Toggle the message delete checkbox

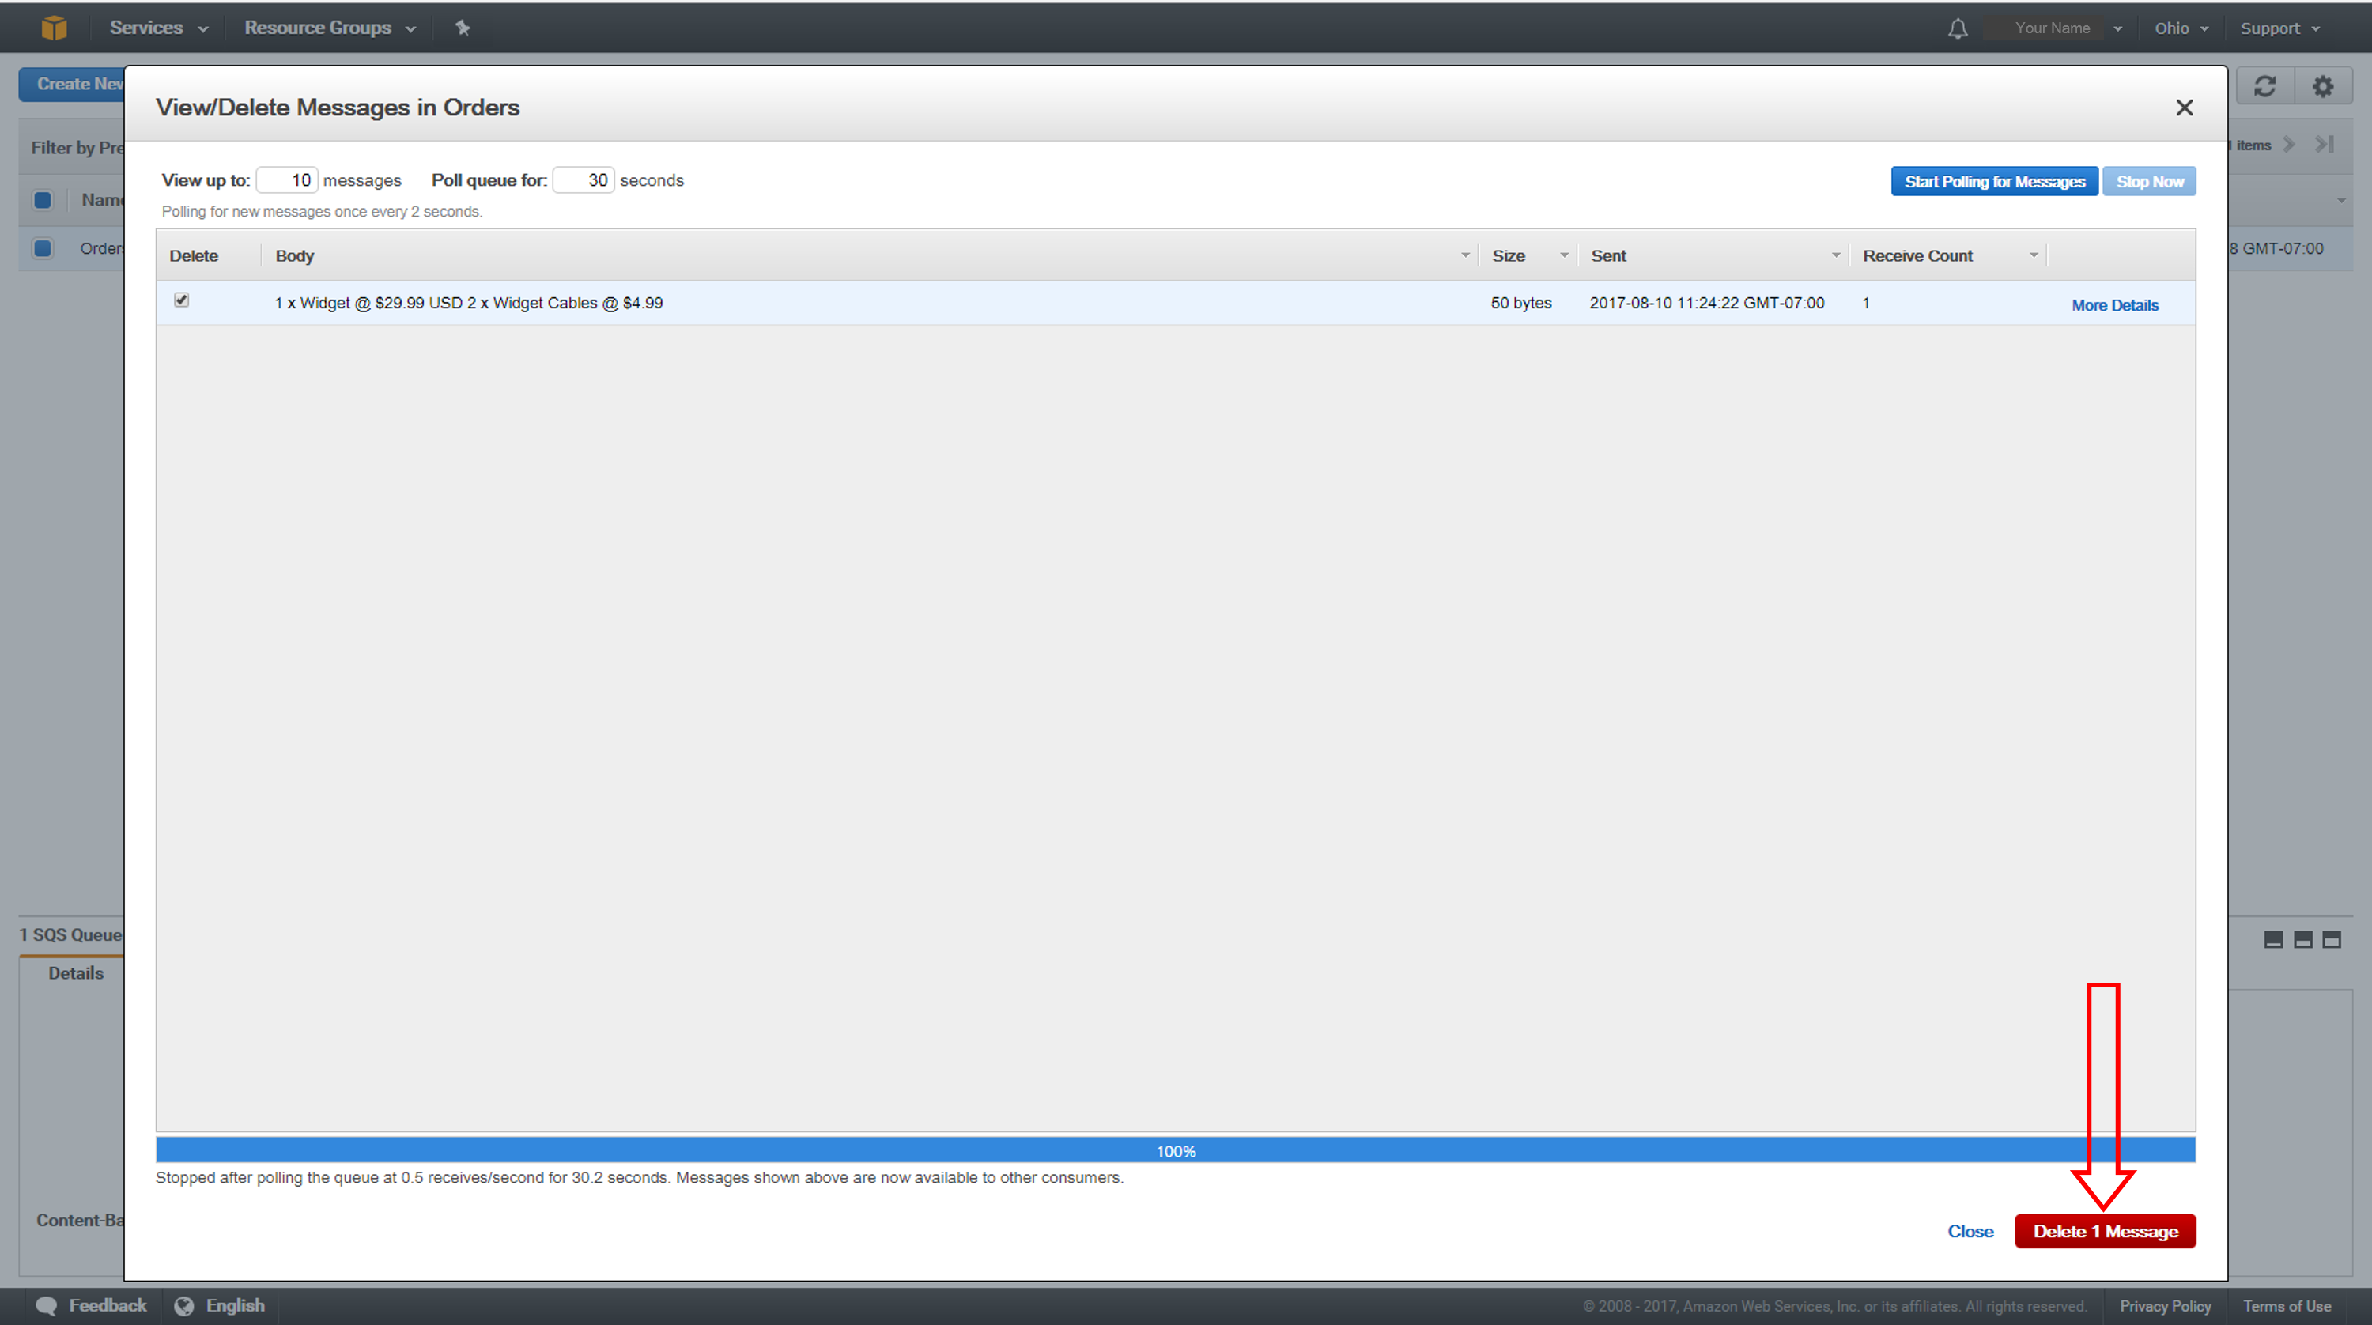click(181, 300)
